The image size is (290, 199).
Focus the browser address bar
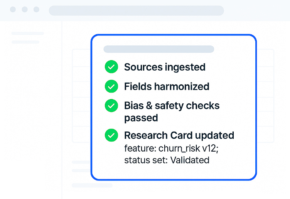coord(136,10)
